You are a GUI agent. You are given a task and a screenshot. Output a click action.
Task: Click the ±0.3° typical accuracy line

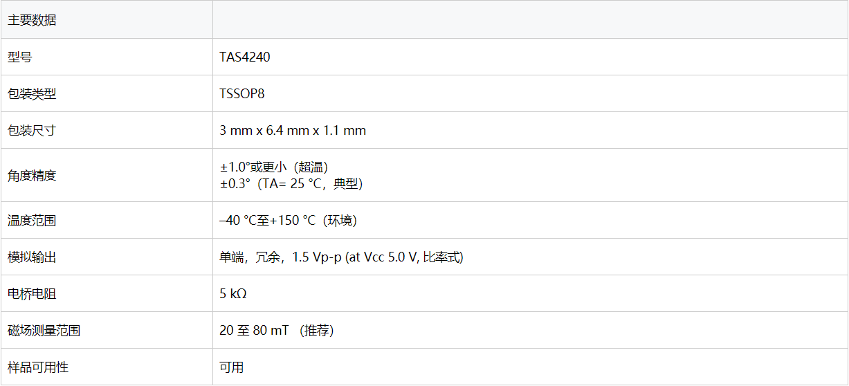pos(291,184)
